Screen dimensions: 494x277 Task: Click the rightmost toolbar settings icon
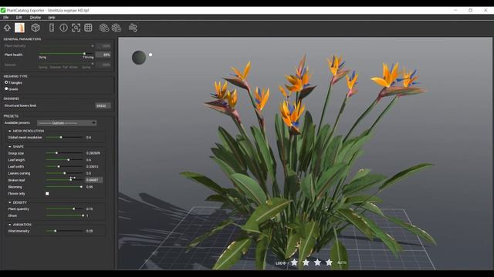coord(133,28)
